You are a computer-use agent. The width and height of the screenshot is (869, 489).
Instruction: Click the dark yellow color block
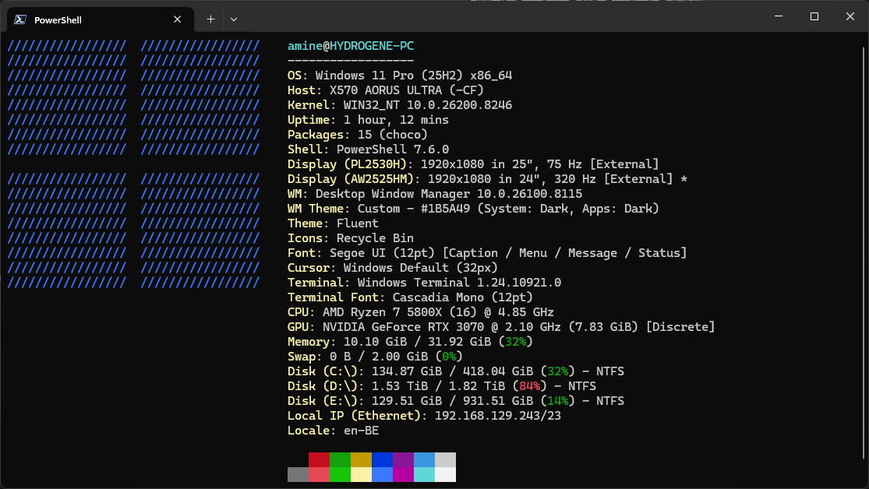(362, 459)
